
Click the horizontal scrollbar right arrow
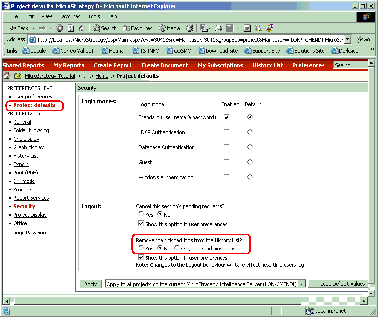[363, 301]
